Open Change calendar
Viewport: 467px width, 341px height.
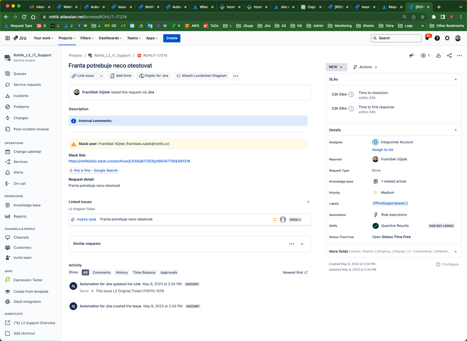click(x=27, y=152)
